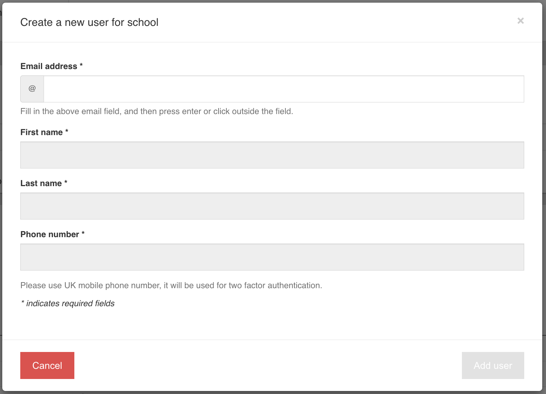Close the Create a new user dialog
This screenshot has height=394, width=546.
click(520, 21)
